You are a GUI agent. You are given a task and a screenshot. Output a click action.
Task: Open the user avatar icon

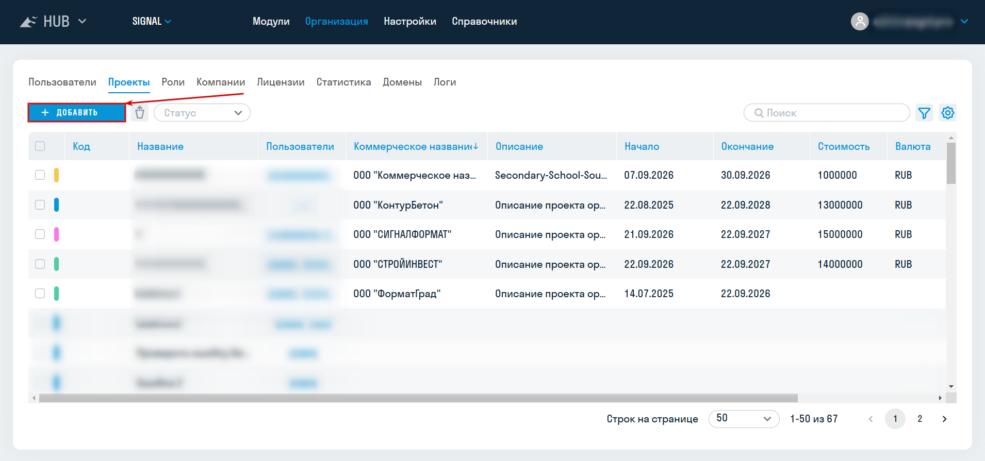[860, 22]
